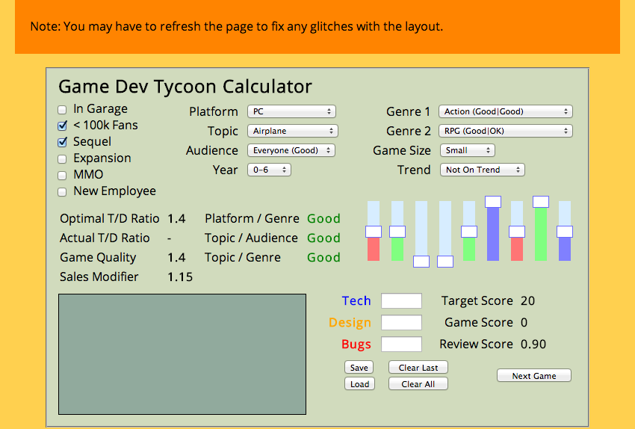This screenshot has height=429, width=635.
Task: Focus the Tech input field
Action: click(401, 301)
